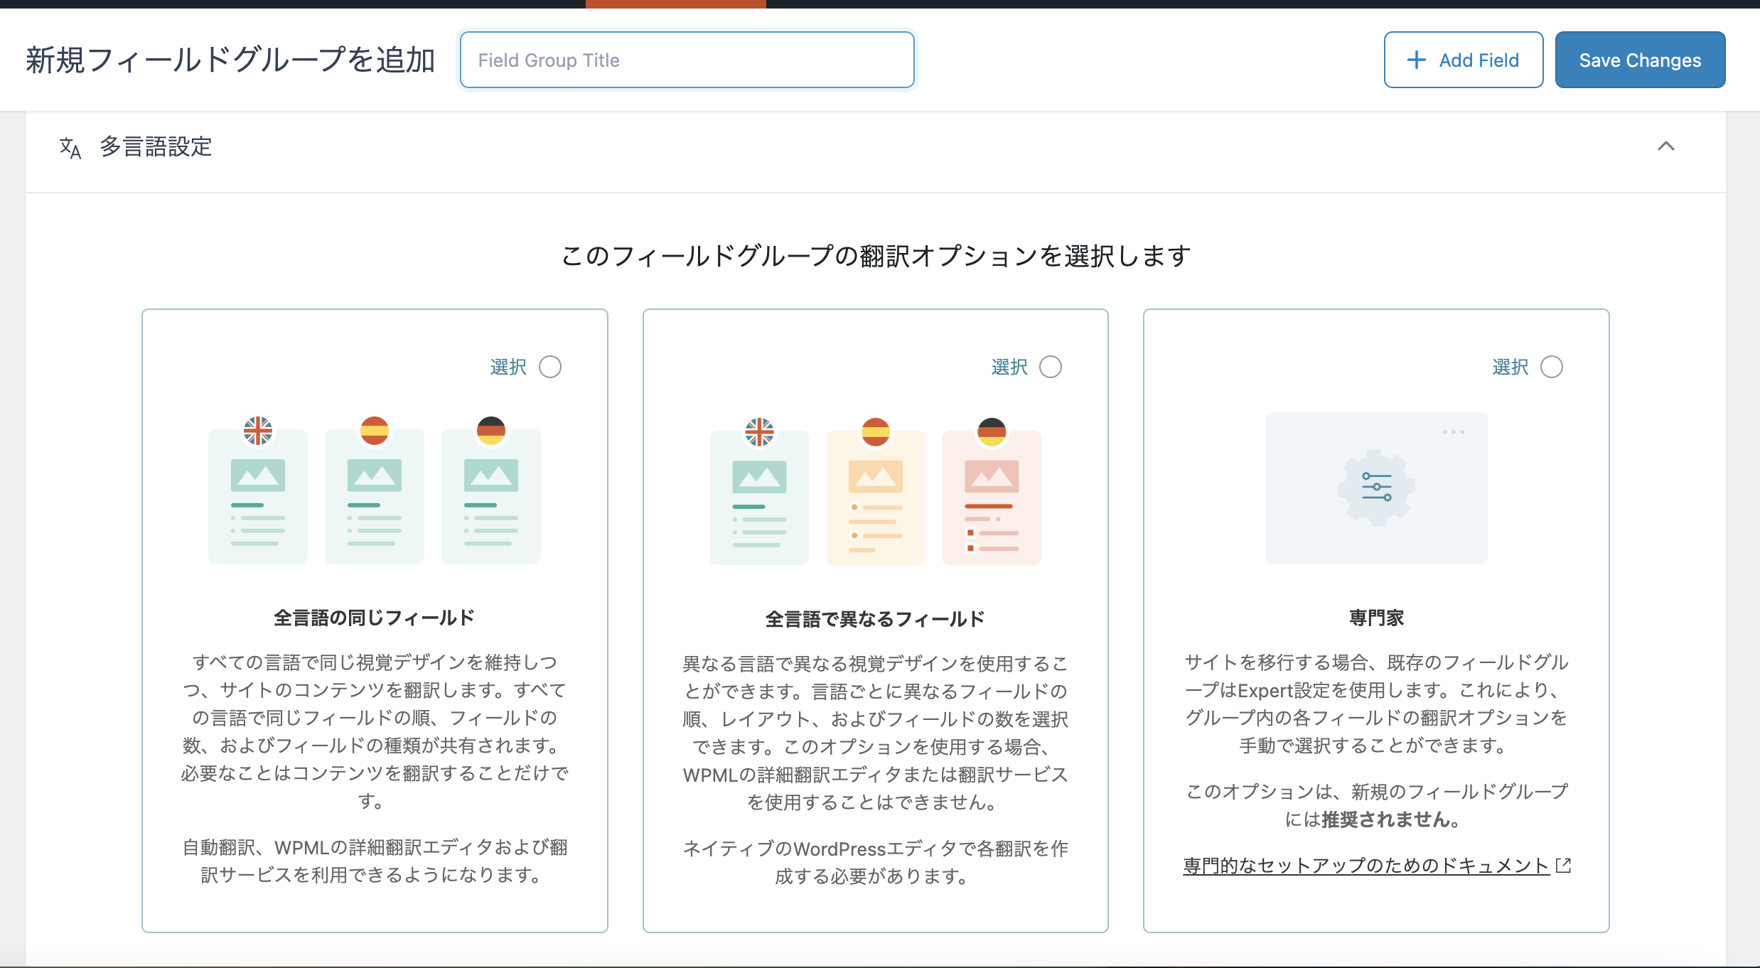Screen dimensions: 1760x968
Task: Collapse the 多言語設定 panel with chevron
Action: pos(1666,146)
